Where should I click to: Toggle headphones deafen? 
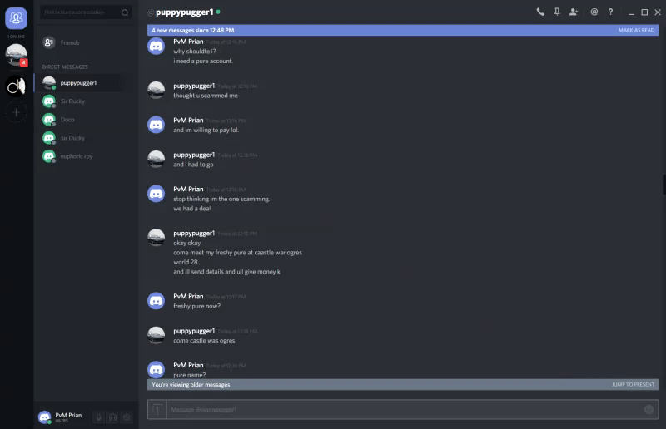tap(112, 417)
